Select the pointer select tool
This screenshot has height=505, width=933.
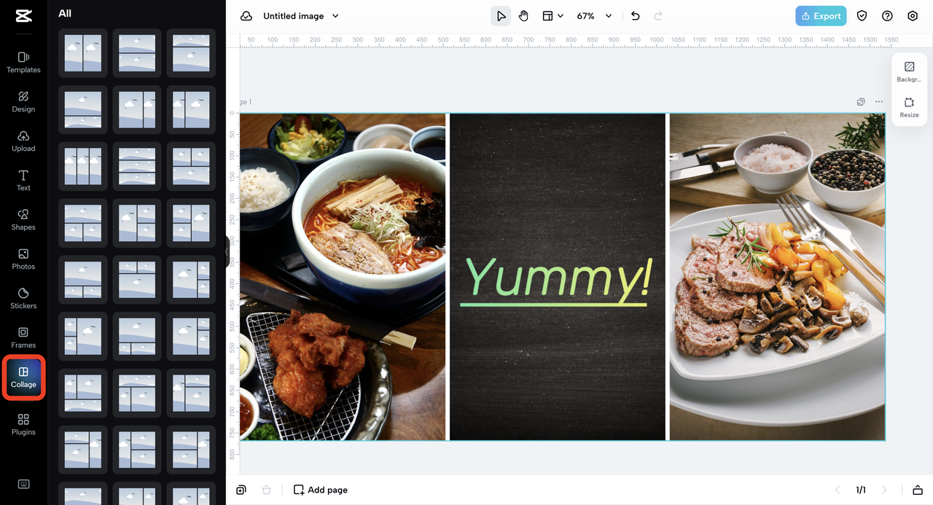(501, 16)
